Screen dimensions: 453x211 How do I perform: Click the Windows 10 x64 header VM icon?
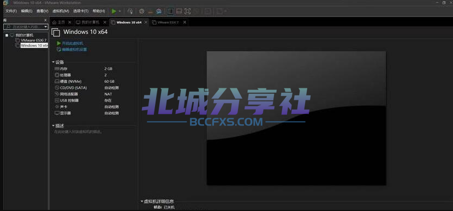coord(56,32)
